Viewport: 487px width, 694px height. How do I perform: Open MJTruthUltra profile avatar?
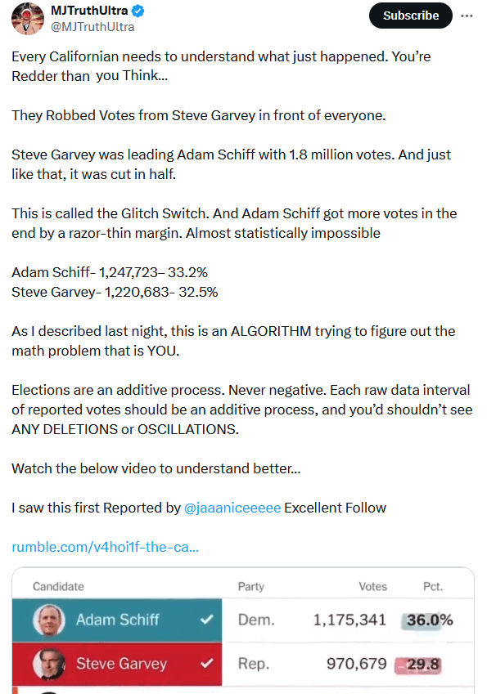tap(28, 18)
